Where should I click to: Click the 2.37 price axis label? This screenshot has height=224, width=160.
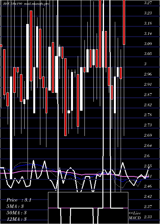tap(148, 207)
